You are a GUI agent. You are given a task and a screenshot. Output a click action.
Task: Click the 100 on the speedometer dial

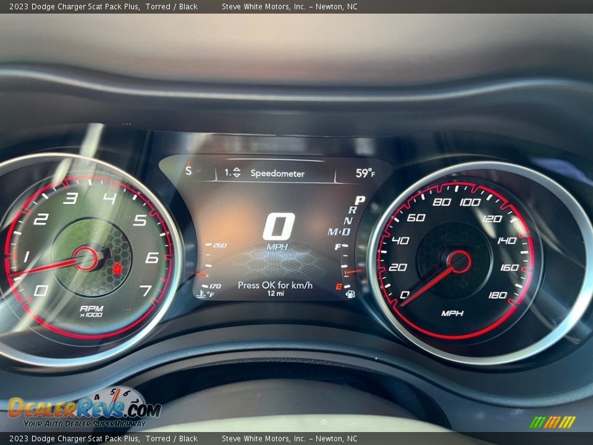tap(470, 202)
